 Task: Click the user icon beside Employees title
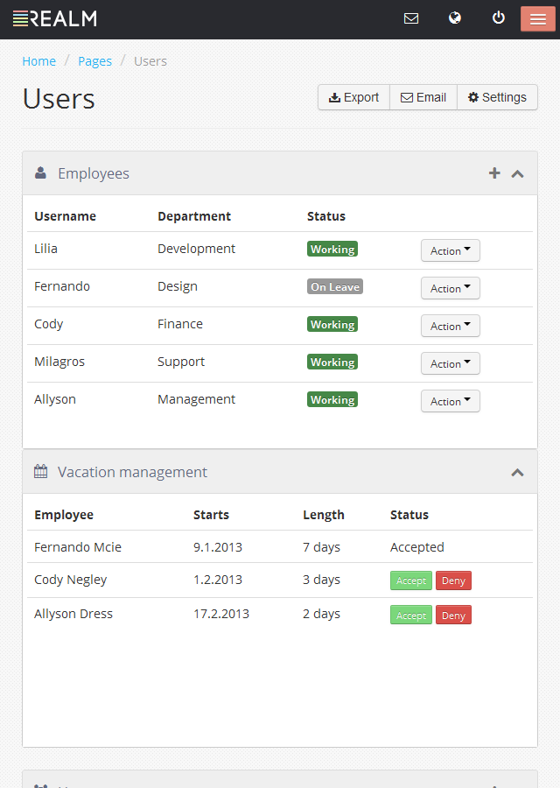click(40, 172)
